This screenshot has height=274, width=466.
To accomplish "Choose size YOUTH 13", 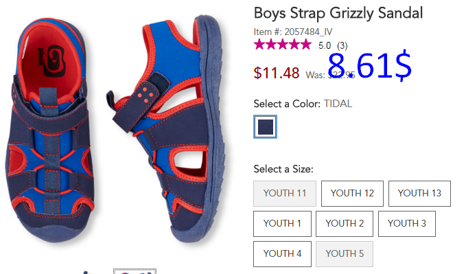I will (x=419, y=194).
